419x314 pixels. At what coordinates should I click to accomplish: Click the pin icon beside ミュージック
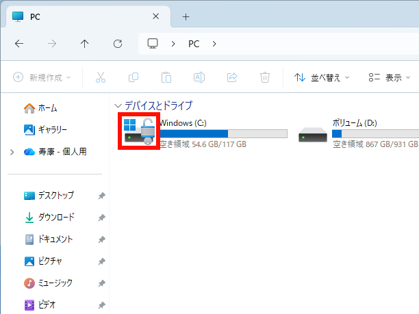[x=101, y=283]
